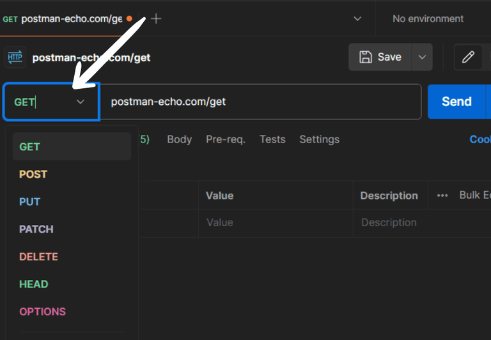Image resolution: width=491 pixels, height=340 pixels.
Task: Switch to the Body tab
Action: coord(179,139)
